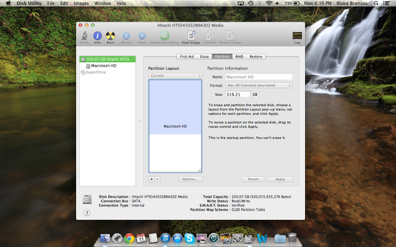The height and width of the screenshot is (247, 396).
Task: Select the 320.07 GB Hitachi disk in sidebar
Action: click(x=108, y=59)
